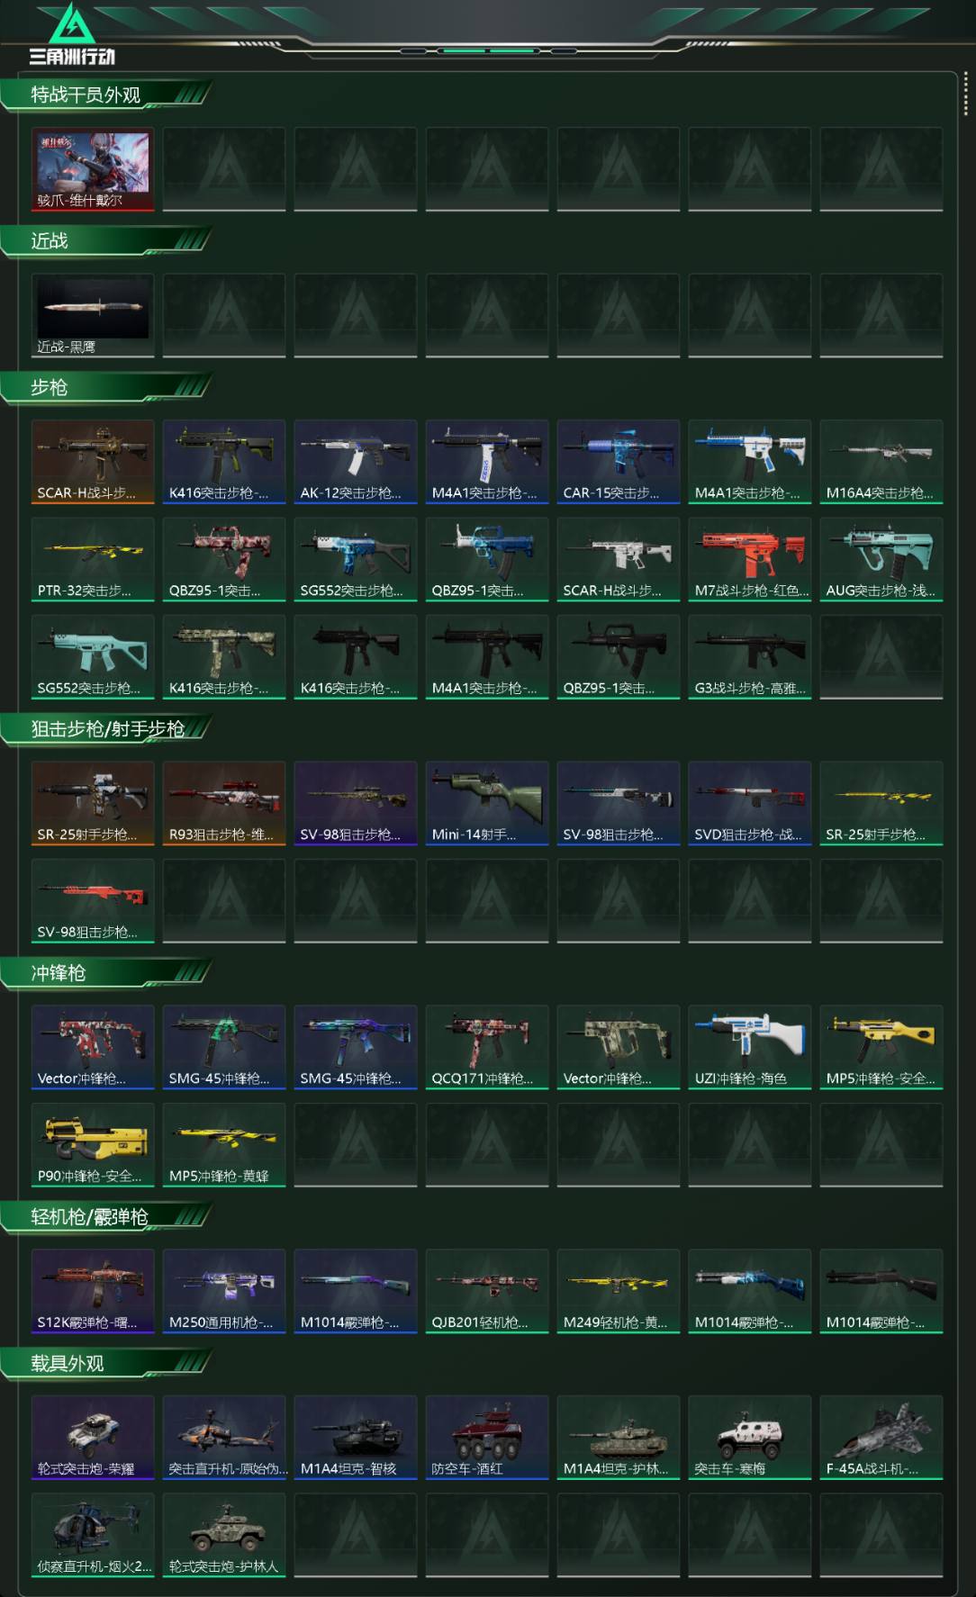
Task: Select the F-45A战斗机 vehicle skin
Action: pyautogui.click(x=881, y=1438)
